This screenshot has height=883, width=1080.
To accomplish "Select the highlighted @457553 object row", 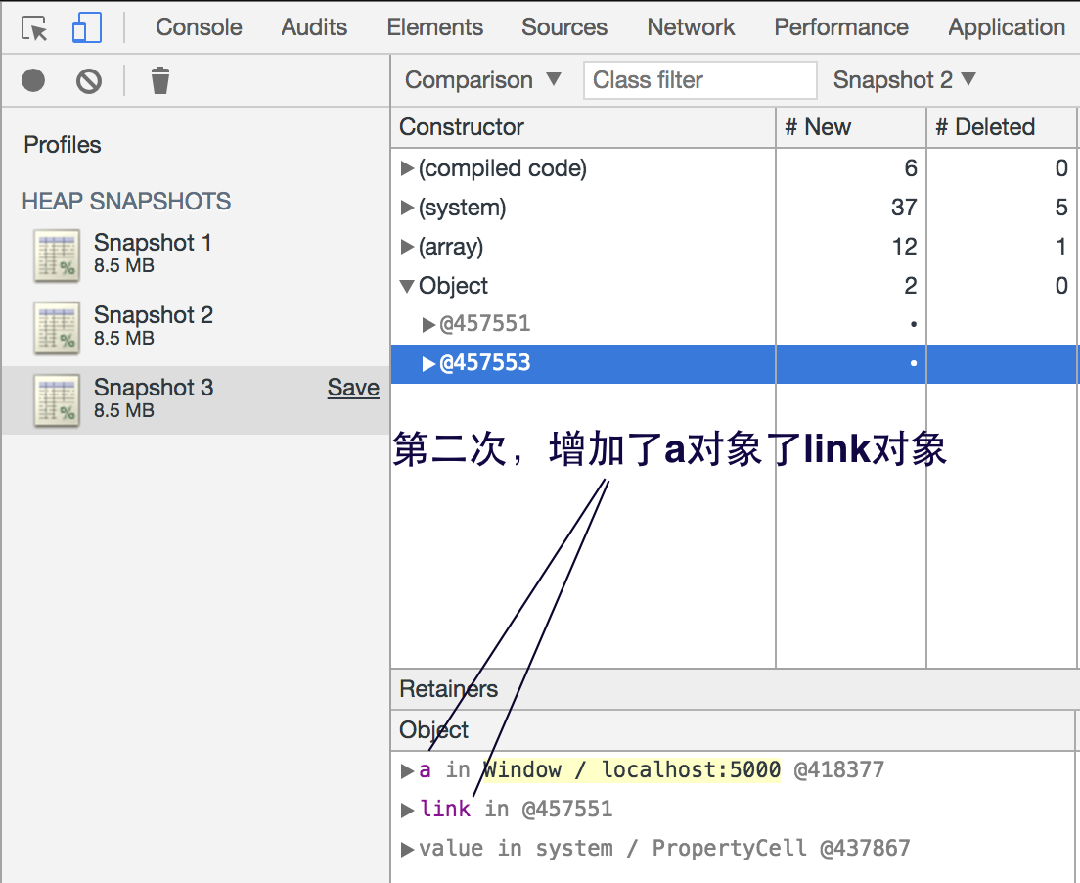I will [587, 362].
